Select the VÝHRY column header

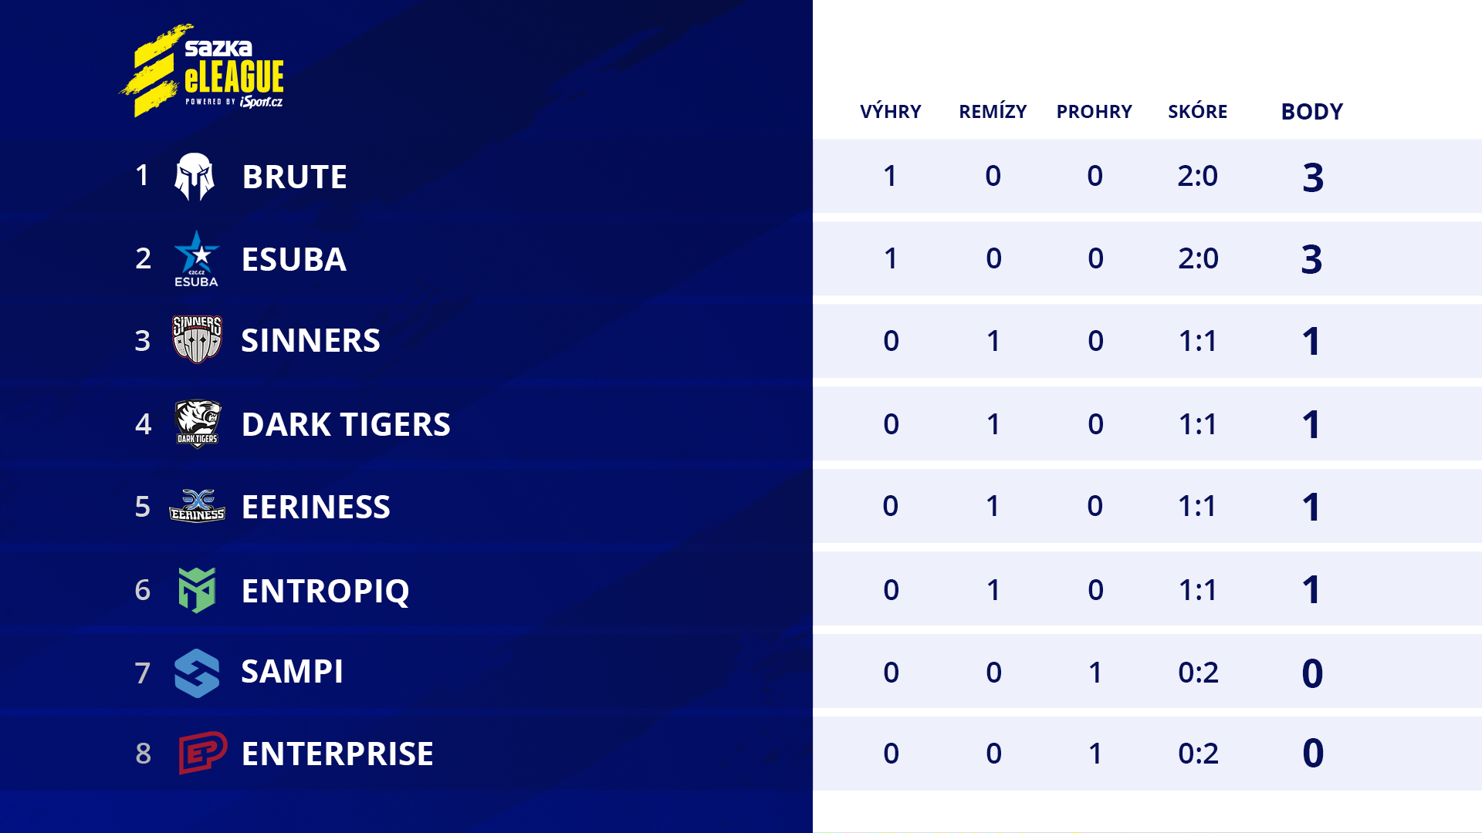click(890, 112)
